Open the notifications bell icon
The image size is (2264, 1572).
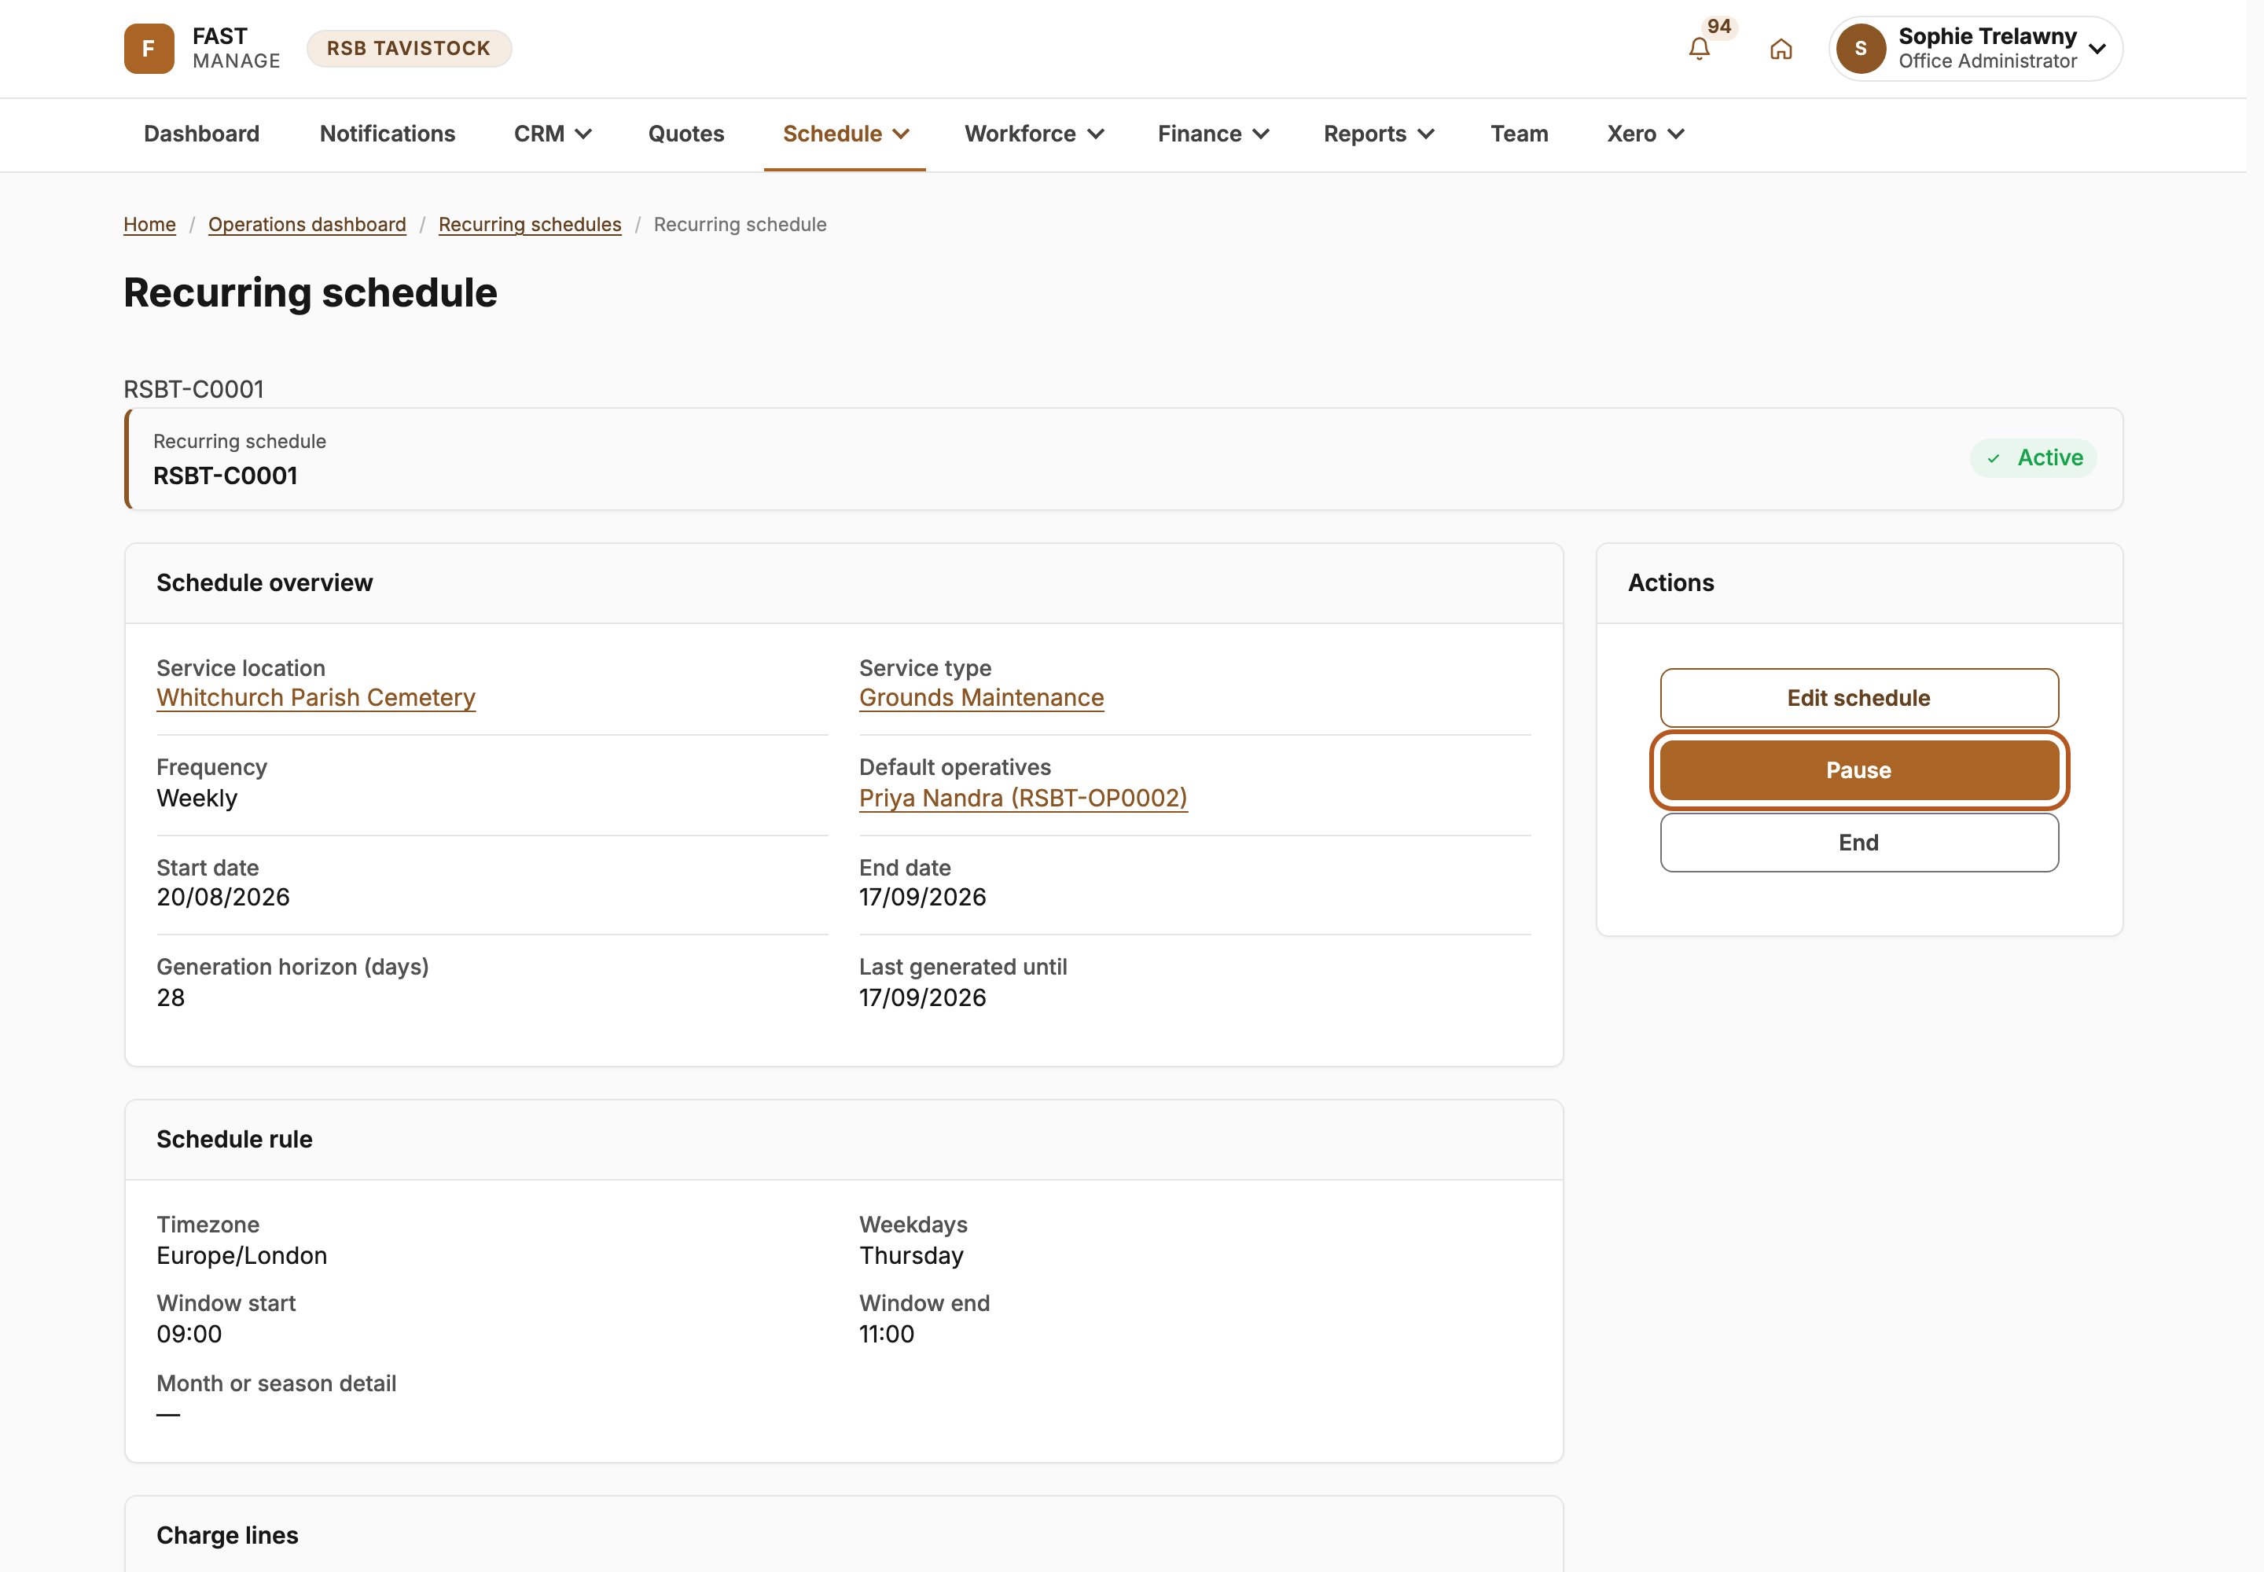pos(1699,48)
